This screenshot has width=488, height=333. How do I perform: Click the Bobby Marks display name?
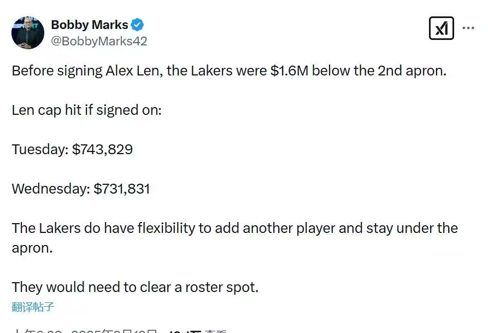point(89,25)
